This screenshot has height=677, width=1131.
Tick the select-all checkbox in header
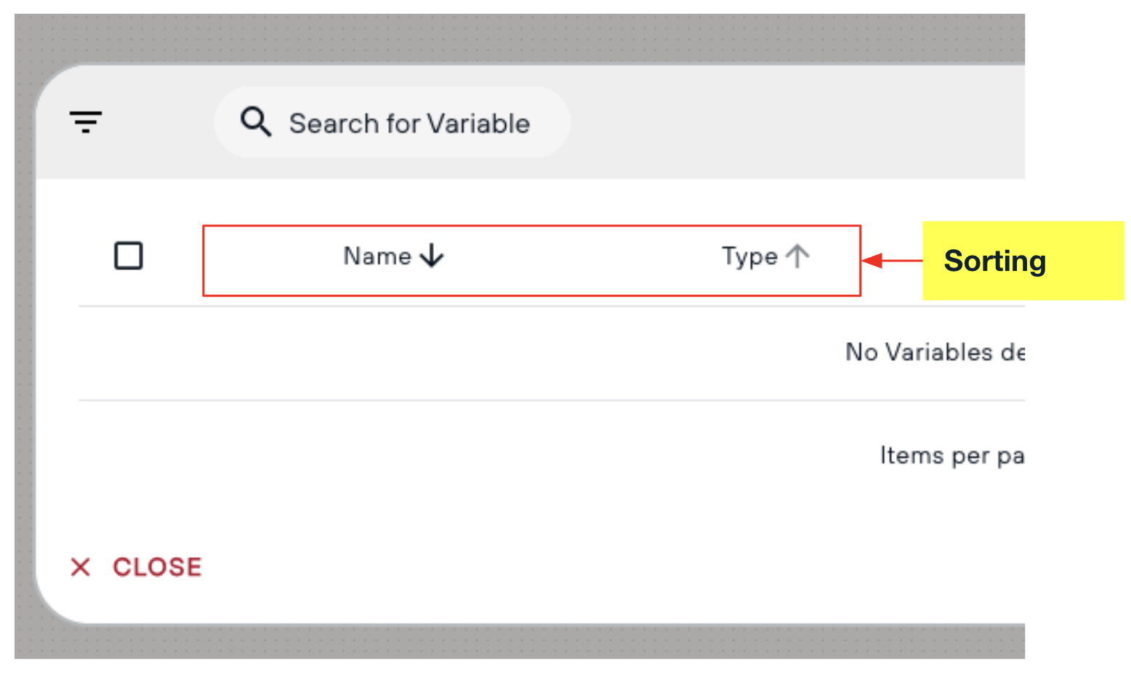129,256
